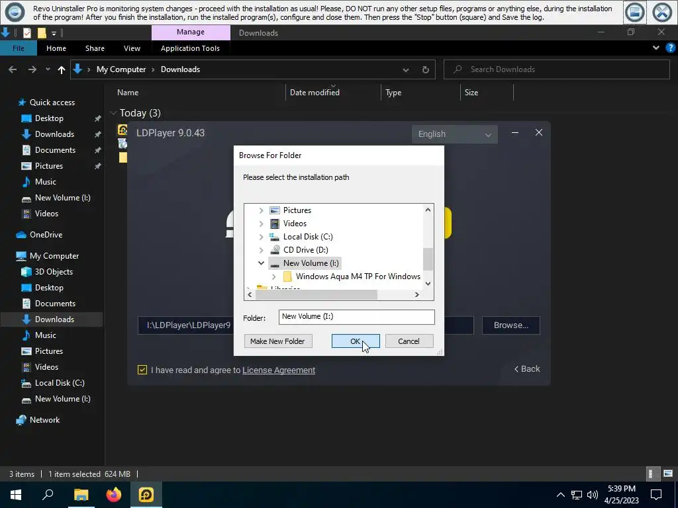Click the Search Downloads box

[x=557, y=69]
